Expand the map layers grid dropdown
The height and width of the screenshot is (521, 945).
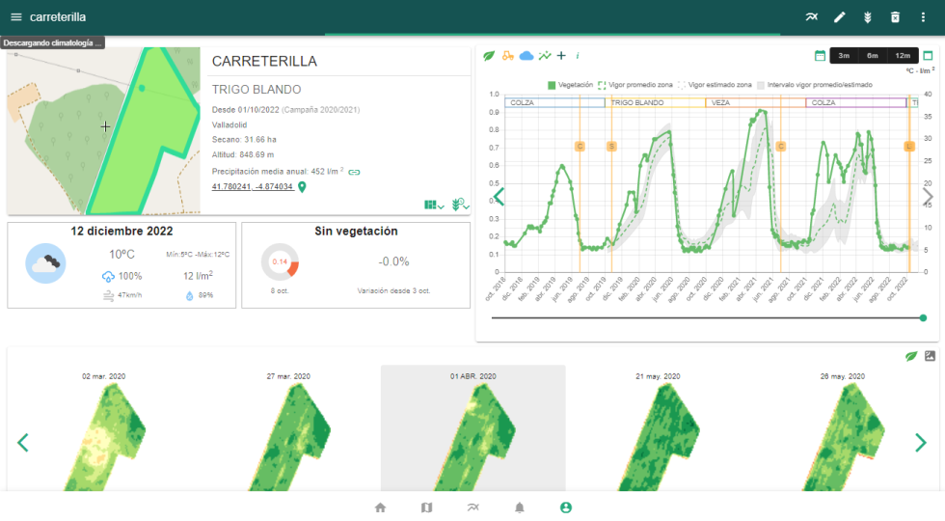pyautogui.click(x=434, y=205)
